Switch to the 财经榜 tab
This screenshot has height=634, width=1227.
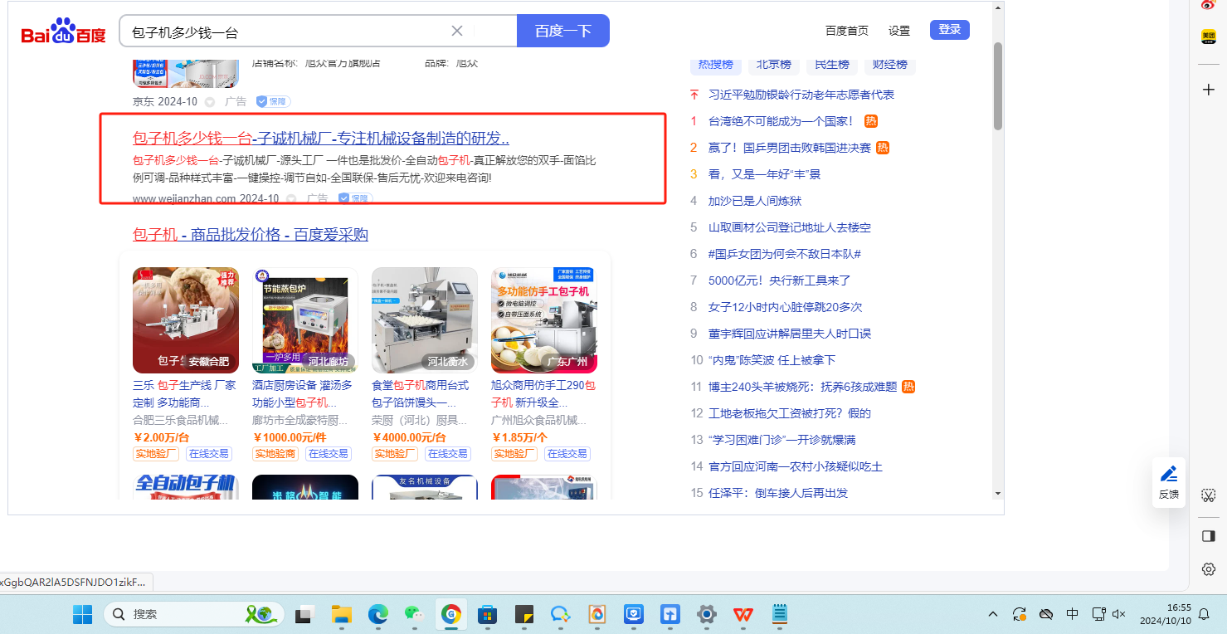tap(889, 64)
